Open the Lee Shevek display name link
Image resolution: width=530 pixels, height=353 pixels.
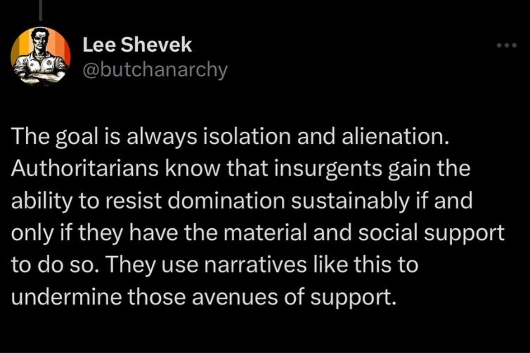(137, 45)
